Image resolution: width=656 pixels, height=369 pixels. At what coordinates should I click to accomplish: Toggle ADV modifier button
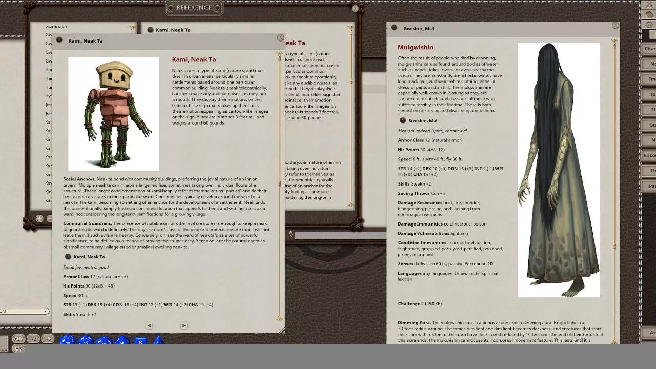(18, 339)
